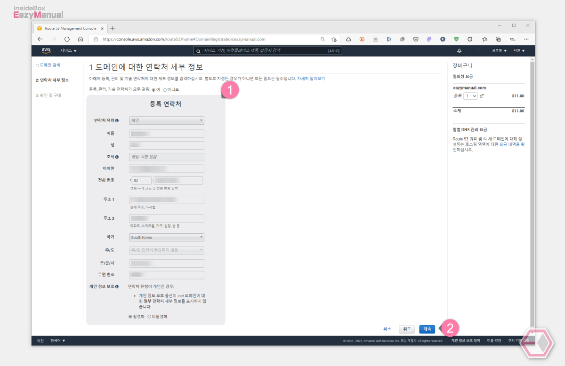The image size is (565, 366).
Task: Select 활성화 privacy protection
Action: (130, 317)
